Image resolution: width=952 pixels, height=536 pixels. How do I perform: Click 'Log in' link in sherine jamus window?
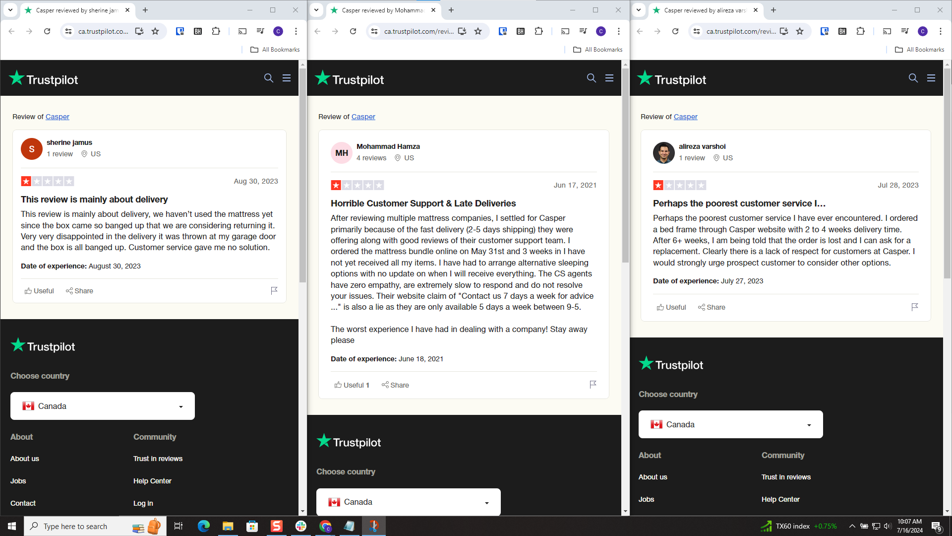tap(143, 503)
